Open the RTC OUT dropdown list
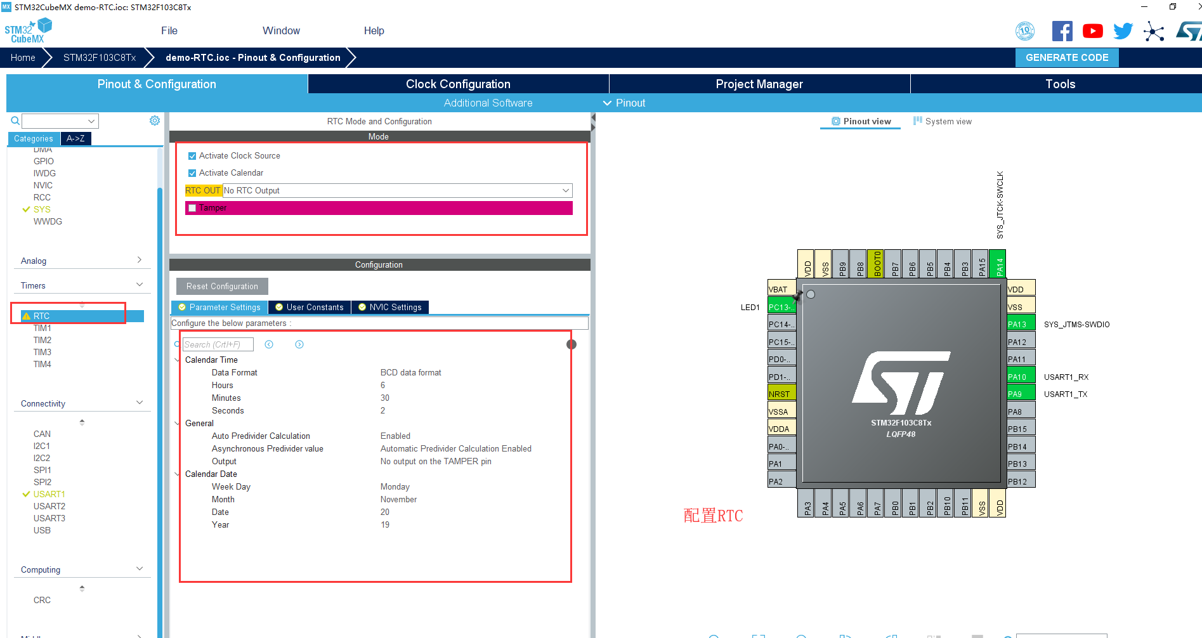 (x=565, y=190)
